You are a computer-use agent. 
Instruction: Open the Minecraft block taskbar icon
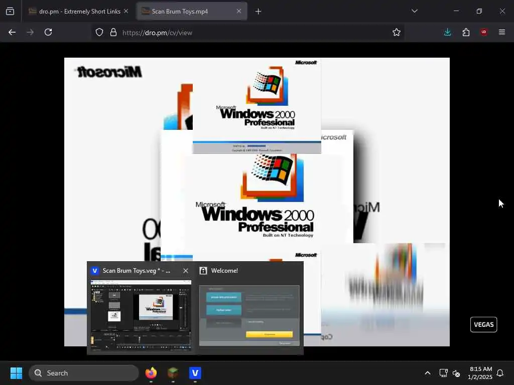pos(173,373)
